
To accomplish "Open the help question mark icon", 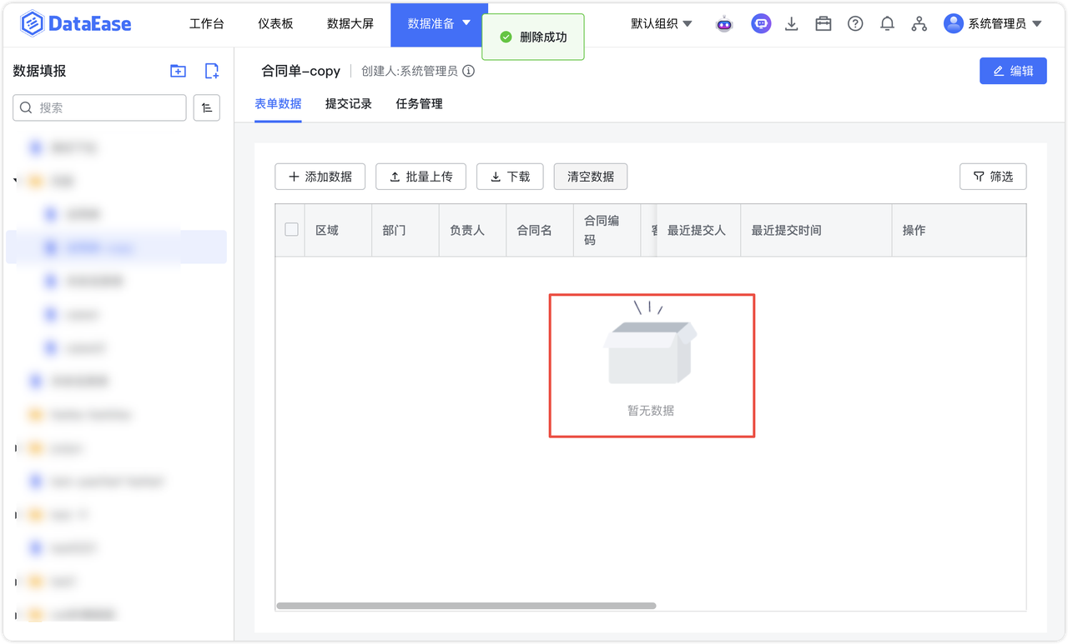I will pos(855,24).
